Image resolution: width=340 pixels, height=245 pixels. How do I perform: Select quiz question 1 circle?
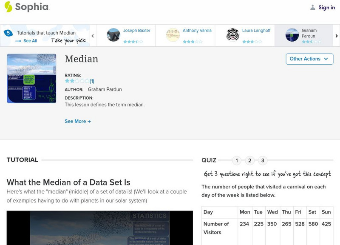click(x=237, y=160)
